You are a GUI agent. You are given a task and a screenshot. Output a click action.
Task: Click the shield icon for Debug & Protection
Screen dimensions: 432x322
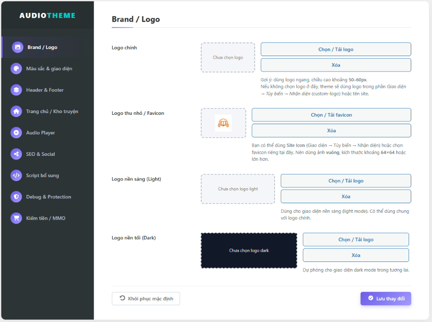coord(16,197)
